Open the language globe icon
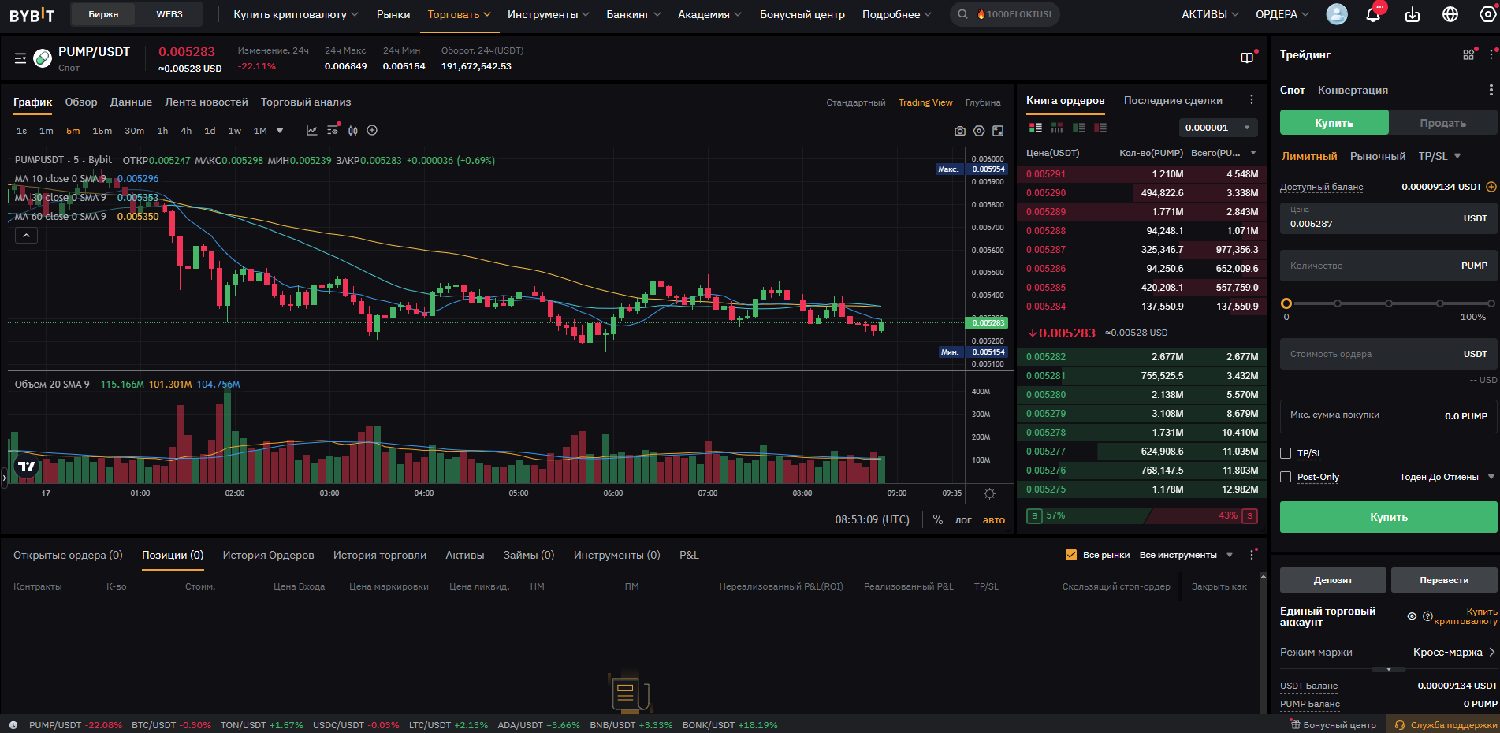The height and width of the screenshot is (733, 1500). click(x=1450, y=14)
